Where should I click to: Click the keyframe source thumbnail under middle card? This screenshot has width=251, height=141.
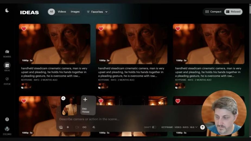(x=103, y=86)
